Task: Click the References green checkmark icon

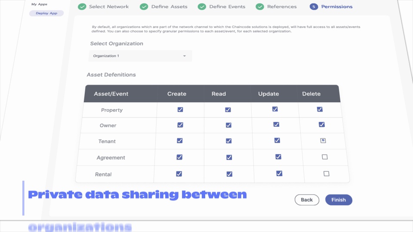Action: pos(260,6)
